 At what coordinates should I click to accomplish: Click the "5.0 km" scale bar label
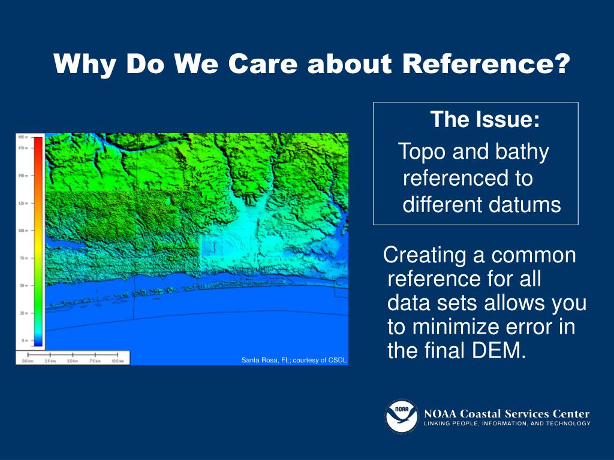pos(73,361)
